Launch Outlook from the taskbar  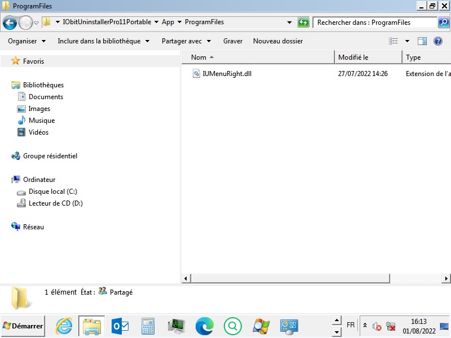[120, 326]
